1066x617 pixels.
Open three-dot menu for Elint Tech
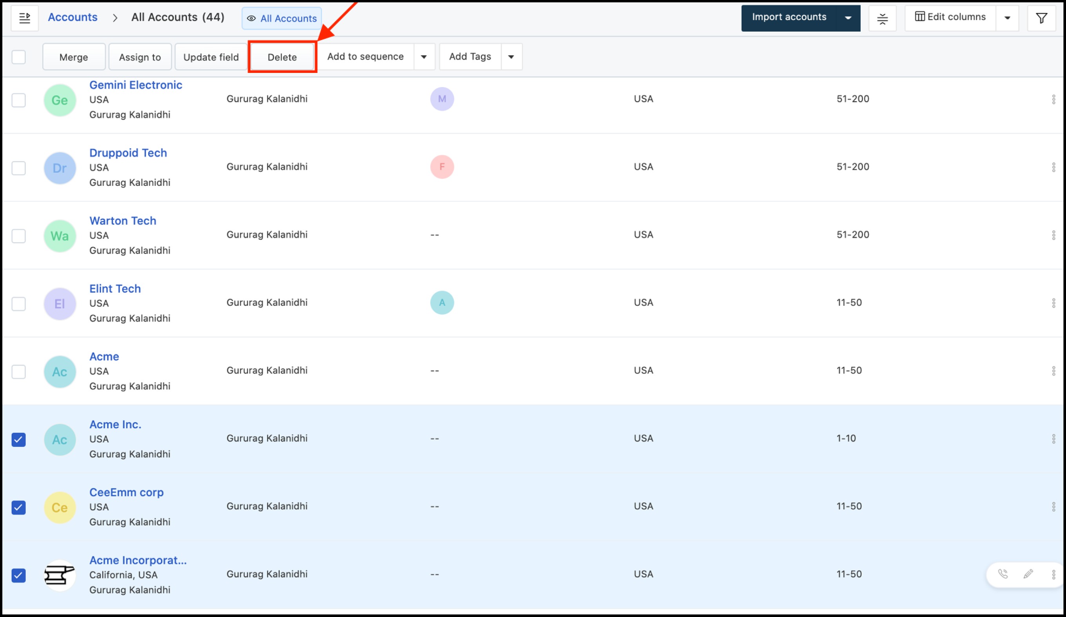pos(1053,303)
